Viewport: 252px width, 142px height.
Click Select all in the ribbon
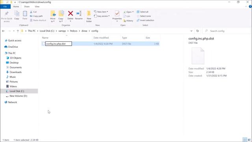coord(143,12)
